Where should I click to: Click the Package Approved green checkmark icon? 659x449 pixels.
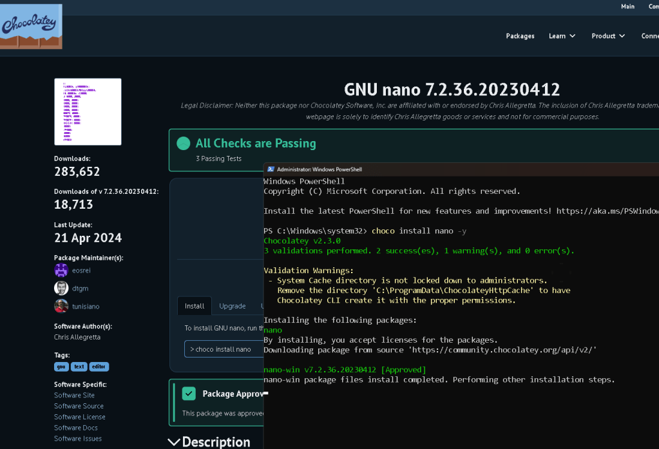click(189, 394)
